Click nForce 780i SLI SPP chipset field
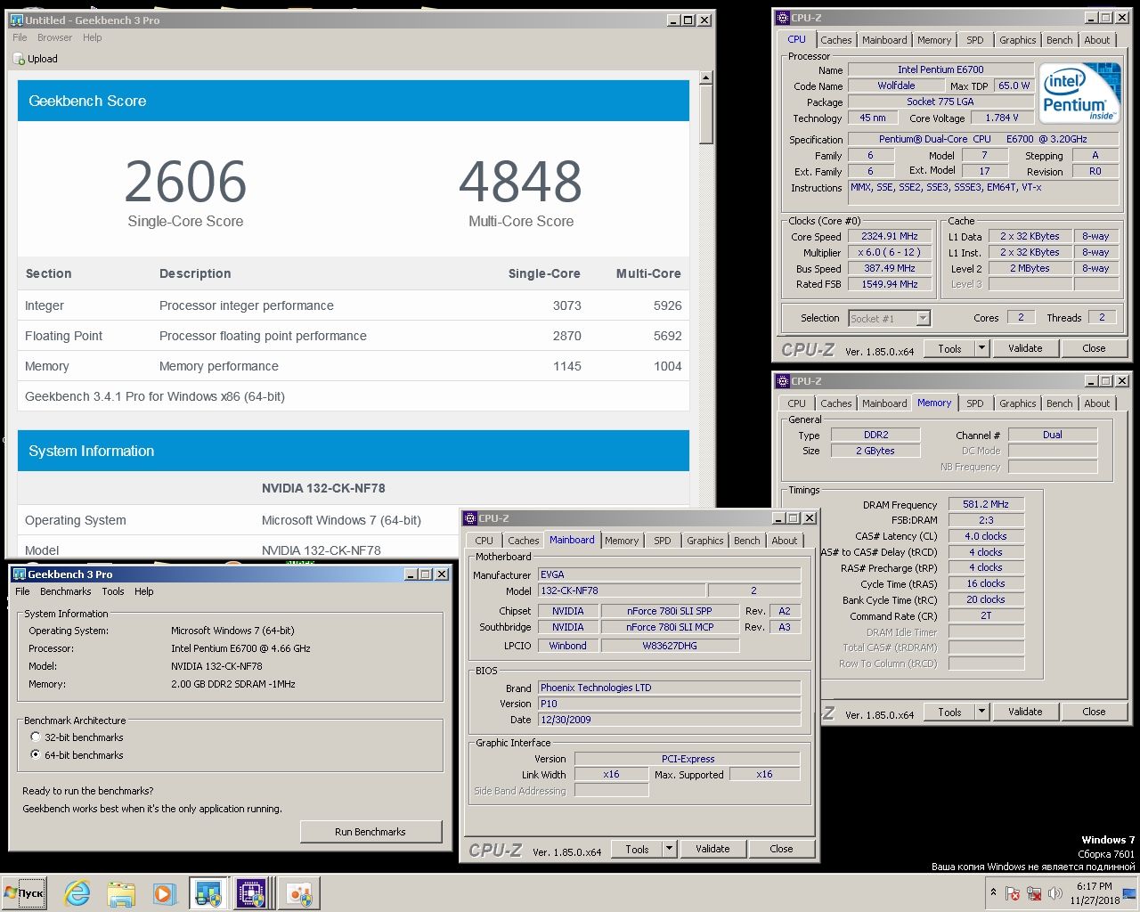Viewport: 1140px width, 912px height. [x=670, y=611]
